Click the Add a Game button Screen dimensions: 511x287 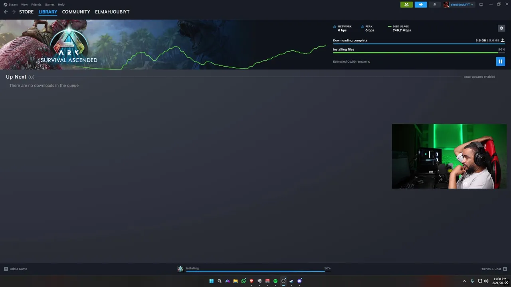[16, 269]
